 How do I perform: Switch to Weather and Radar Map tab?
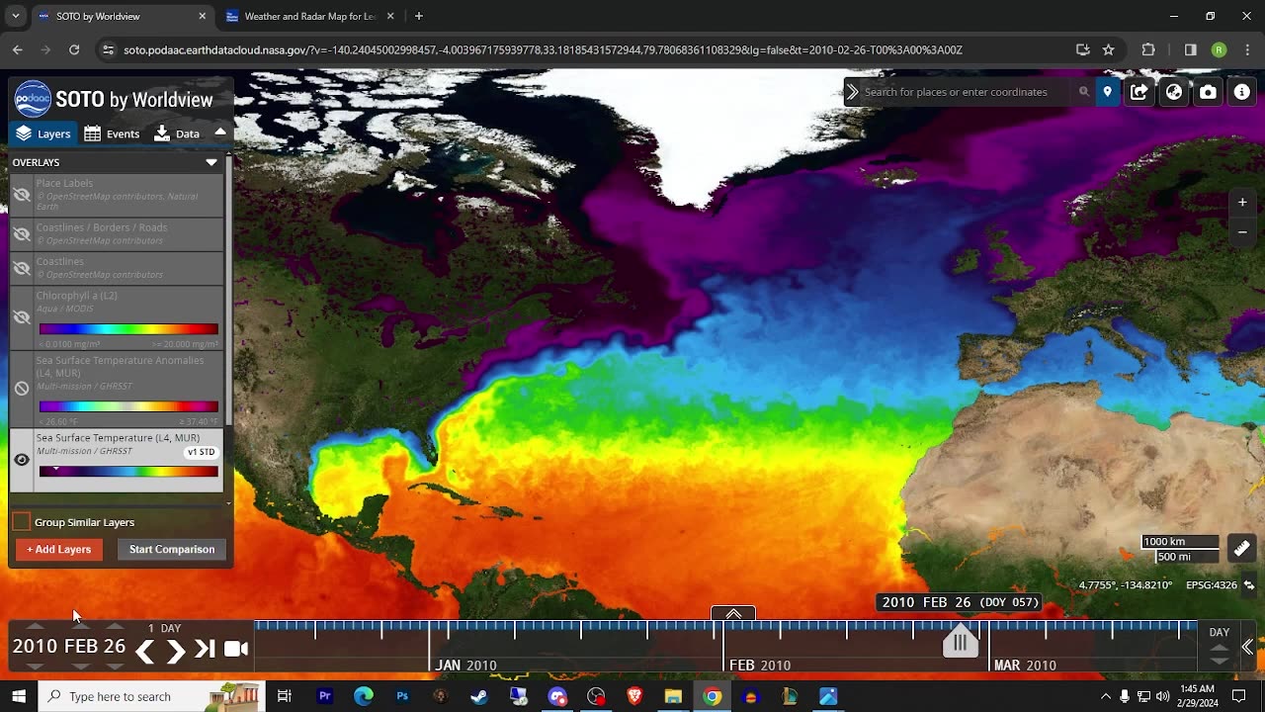click(309, 17)
